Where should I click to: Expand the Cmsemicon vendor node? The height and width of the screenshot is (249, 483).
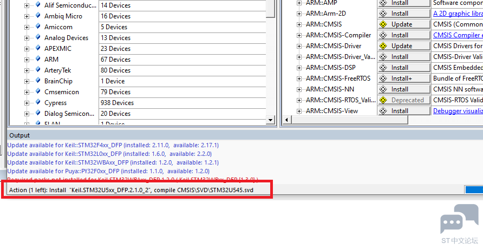point(27,93)
